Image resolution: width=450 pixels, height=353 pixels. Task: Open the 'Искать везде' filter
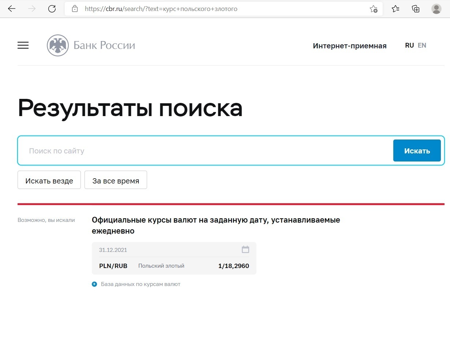point(49,180)
